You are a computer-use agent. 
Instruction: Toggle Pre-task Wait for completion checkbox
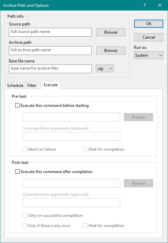point(85,149)
